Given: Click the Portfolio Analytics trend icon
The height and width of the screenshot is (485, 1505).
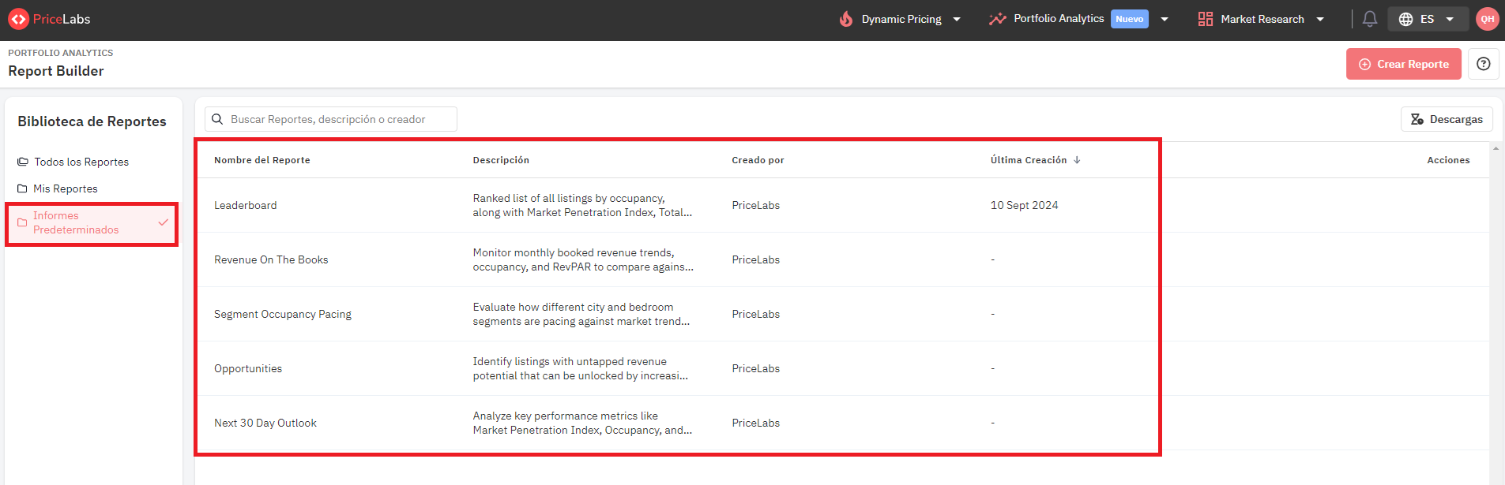Looking at the screenshot, I should pos(998,19).
